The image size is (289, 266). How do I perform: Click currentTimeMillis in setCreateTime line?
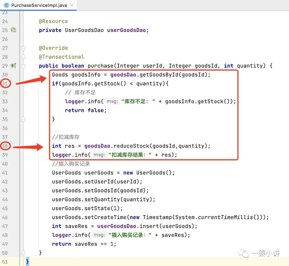tap(225, 217)
